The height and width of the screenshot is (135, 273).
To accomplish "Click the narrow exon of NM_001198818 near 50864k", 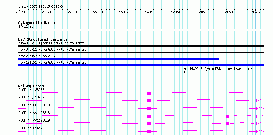I will (257, 116).
